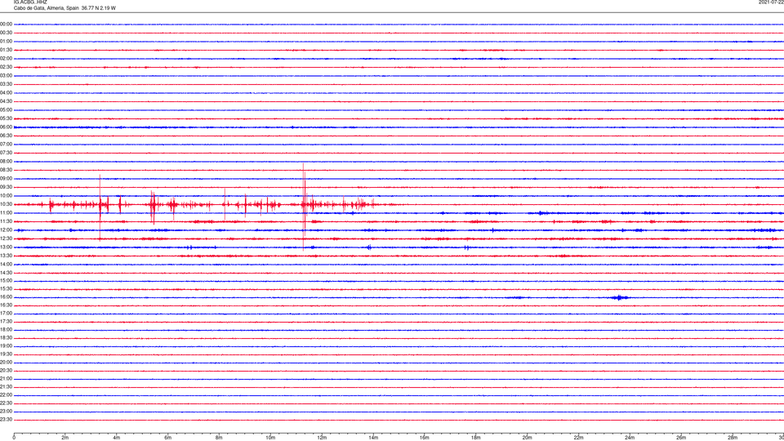The width and height of the screenshot is (784, 441).
Task: Click the 02:00 time label
Action: 6,59
